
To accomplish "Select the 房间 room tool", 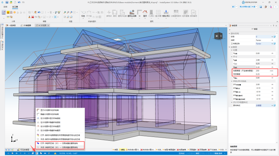I will [x=115, y=13].
